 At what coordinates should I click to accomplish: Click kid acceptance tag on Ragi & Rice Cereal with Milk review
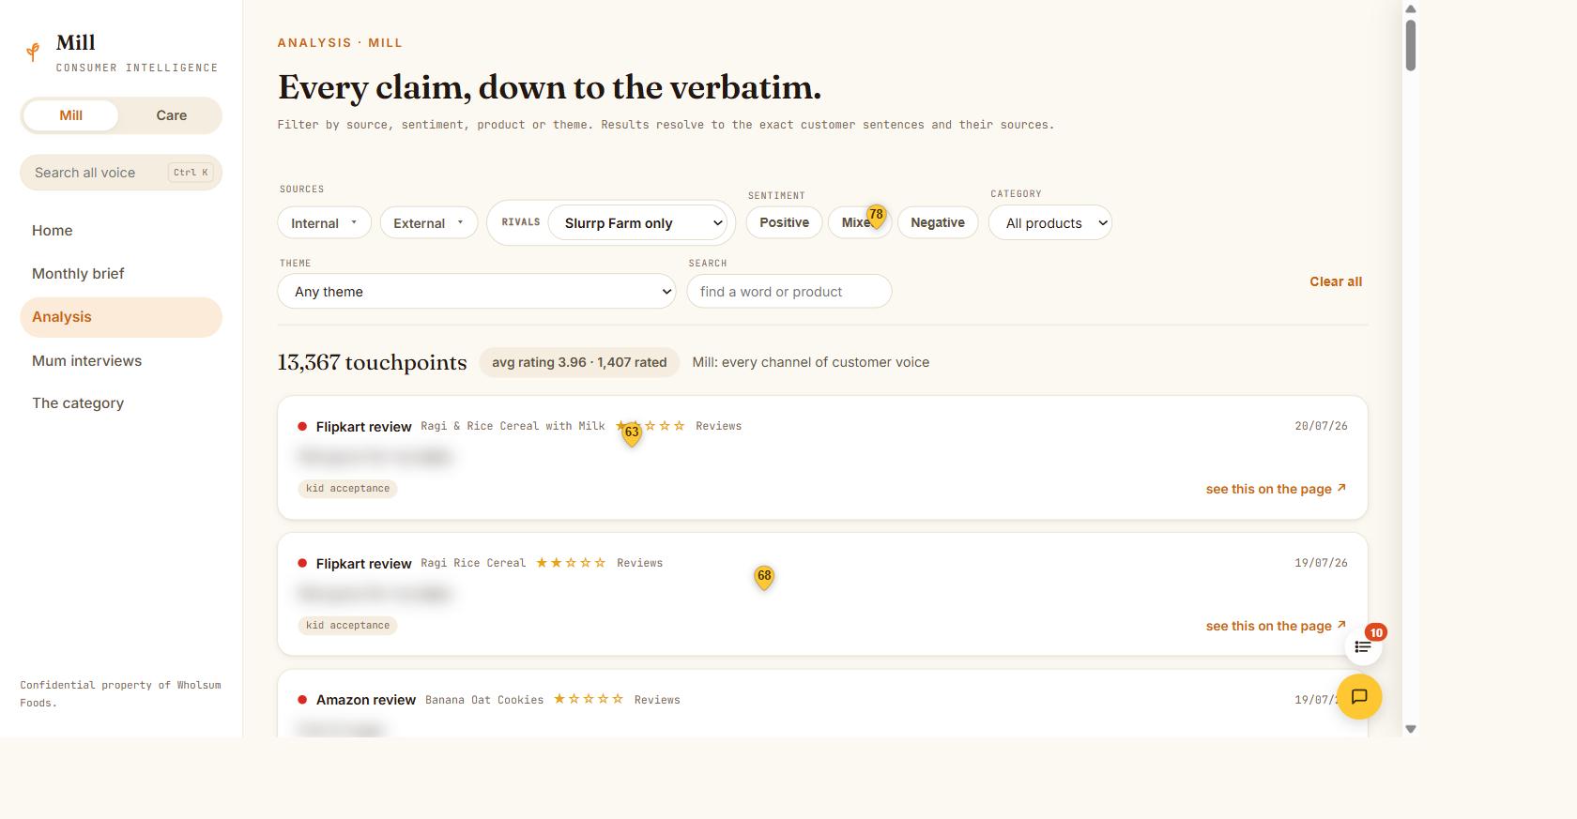347,489
